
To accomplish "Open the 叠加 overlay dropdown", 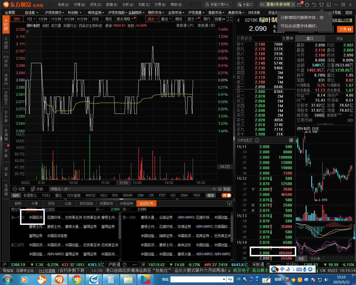I will pyautogui.click(x=166, y=19).
